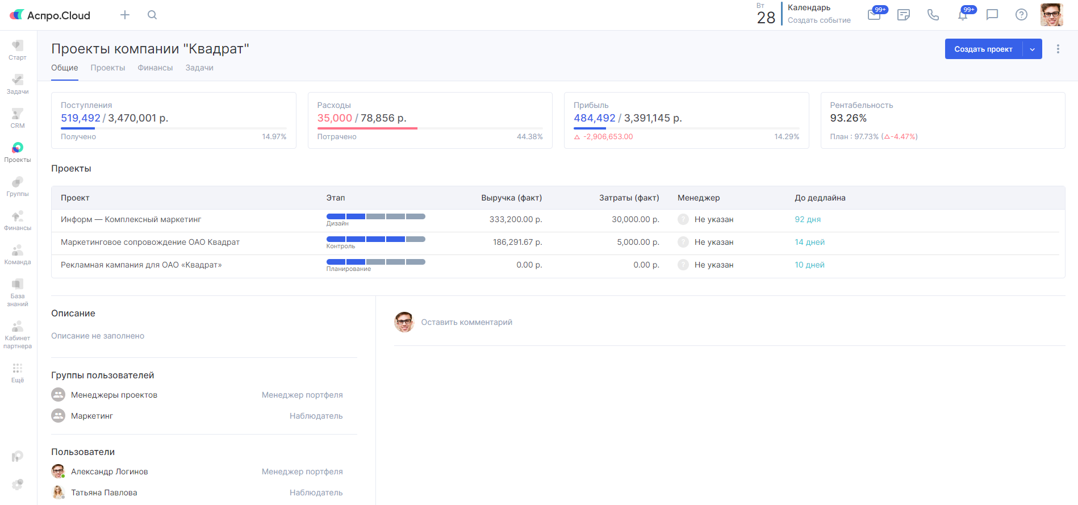Click the stage progress bar for Информ project
The image size is (1078, 505).
tap(375, 216)
